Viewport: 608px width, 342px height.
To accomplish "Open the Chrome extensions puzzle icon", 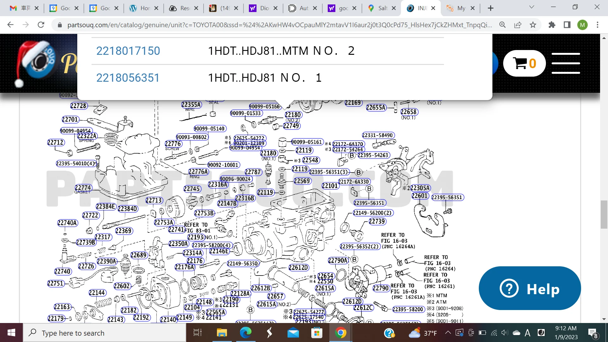I will tap(552, 25).
